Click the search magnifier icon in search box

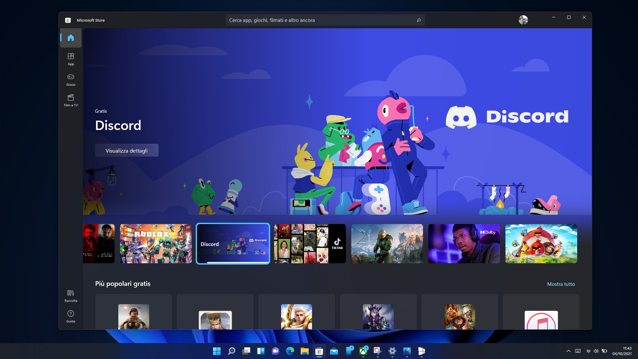point(419,20)
